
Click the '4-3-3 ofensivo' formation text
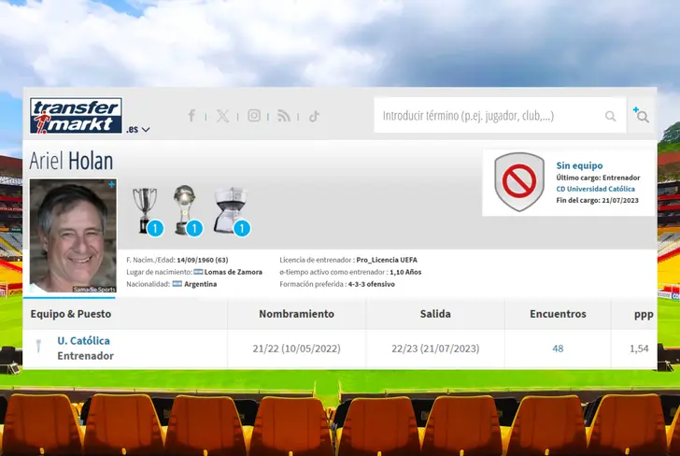point(372,284)
